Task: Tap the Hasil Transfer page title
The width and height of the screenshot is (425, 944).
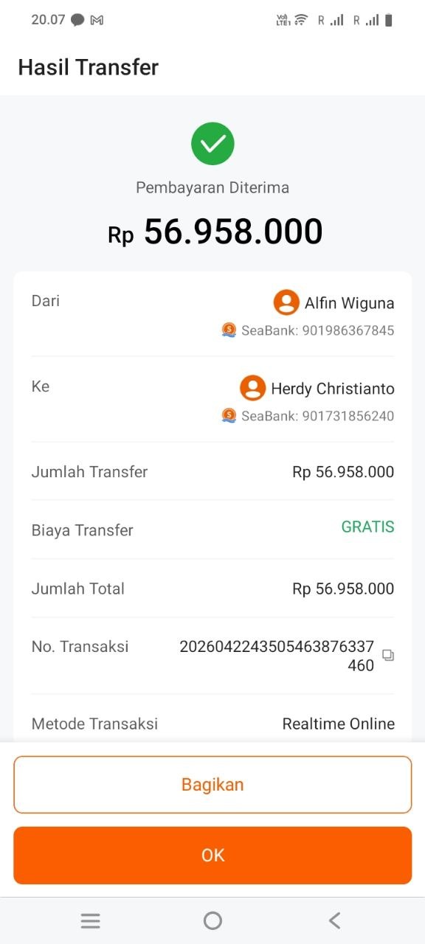Action: coord(89,68)
